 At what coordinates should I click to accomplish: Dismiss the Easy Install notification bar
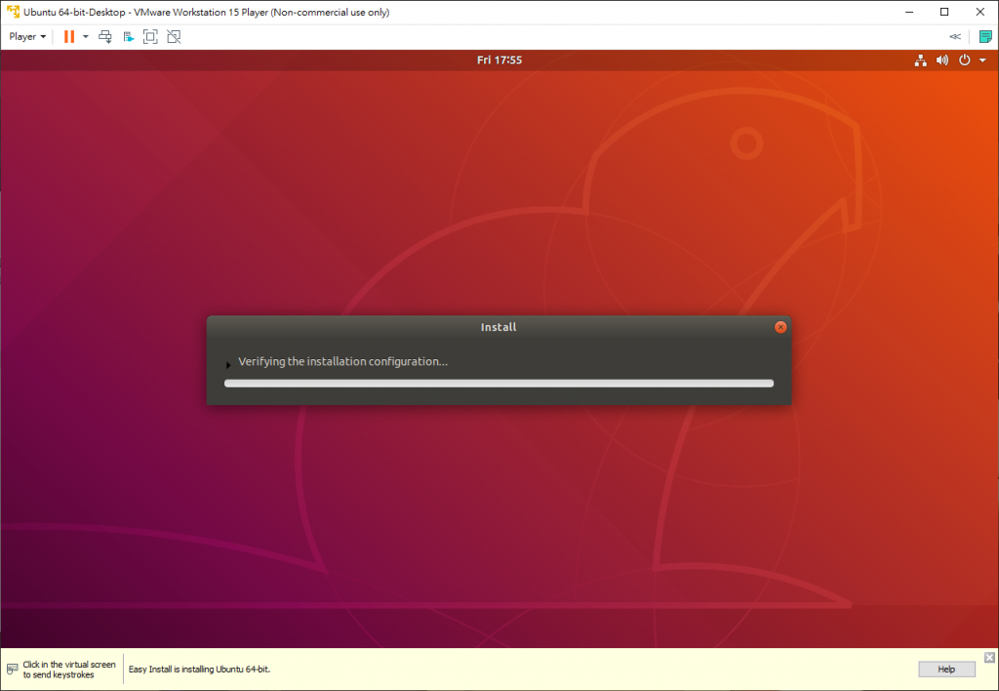989,657
